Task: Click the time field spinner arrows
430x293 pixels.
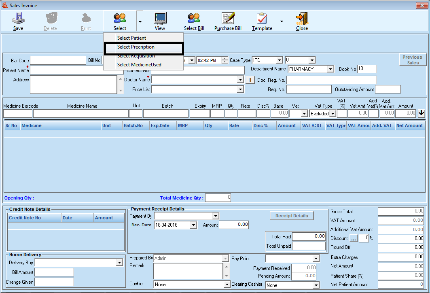Action: pyautogui.click(x=225, y=60)
